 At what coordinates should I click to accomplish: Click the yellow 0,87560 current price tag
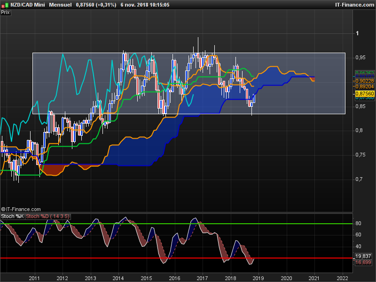(365, 94)
